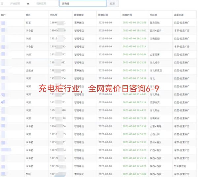Viewport: 198px width, 177px height.
Task: Select the name cell 阿东
Action: coord(28,23)
